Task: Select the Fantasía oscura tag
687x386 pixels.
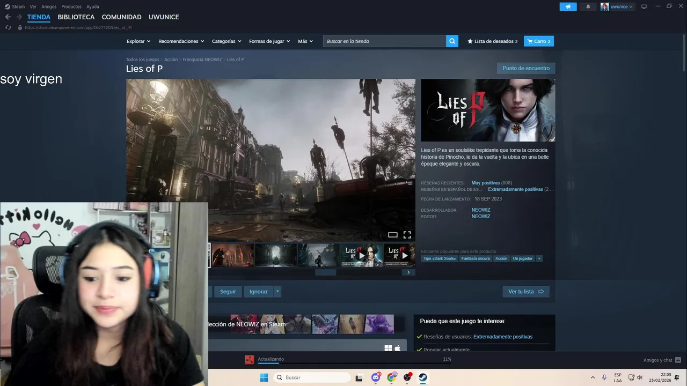Action: click(x=476, y=258)
